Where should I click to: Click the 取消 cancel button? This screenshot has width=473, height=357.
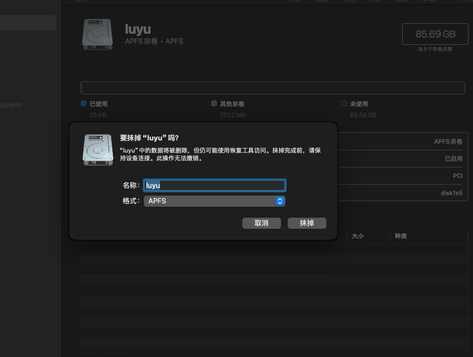click(x=262, y=223)
